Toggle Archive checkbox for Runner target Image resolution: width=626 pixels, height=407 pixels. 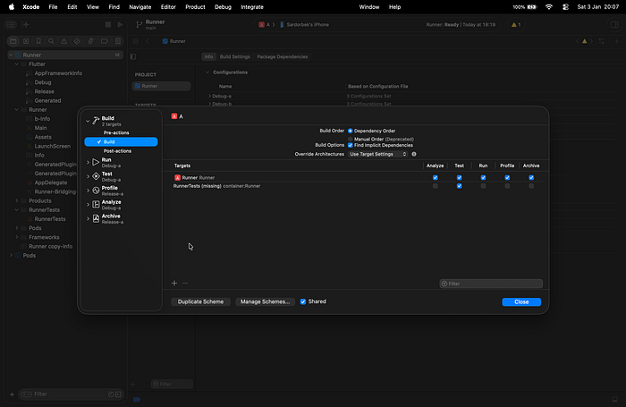pos(531,178)
